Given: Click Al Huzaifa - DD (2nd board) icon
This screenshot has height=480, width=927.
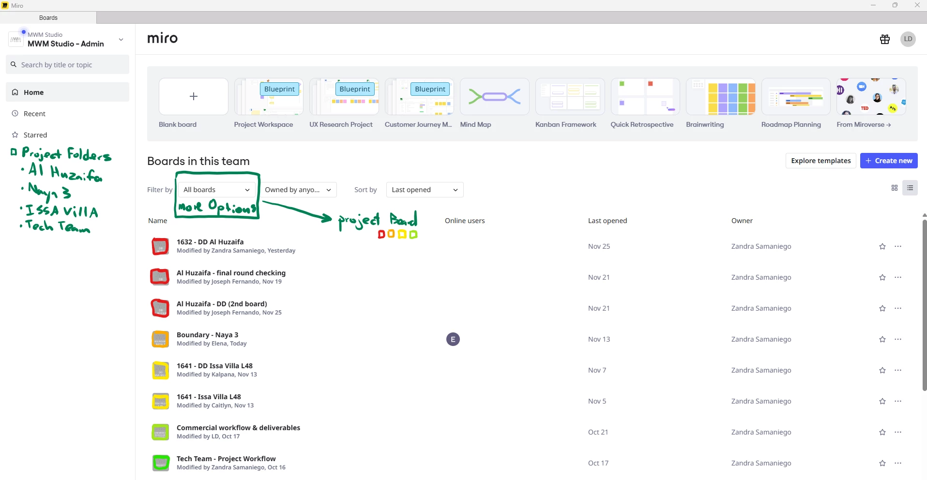Looking at the screenshot, I should (x=160, y=308).
